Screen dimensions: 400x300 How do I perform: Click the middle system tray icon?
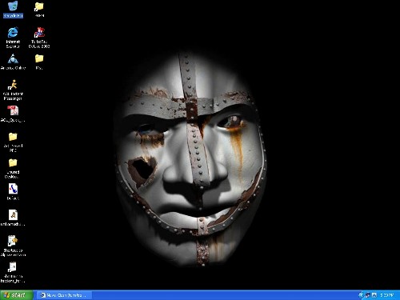click(368, 295)
